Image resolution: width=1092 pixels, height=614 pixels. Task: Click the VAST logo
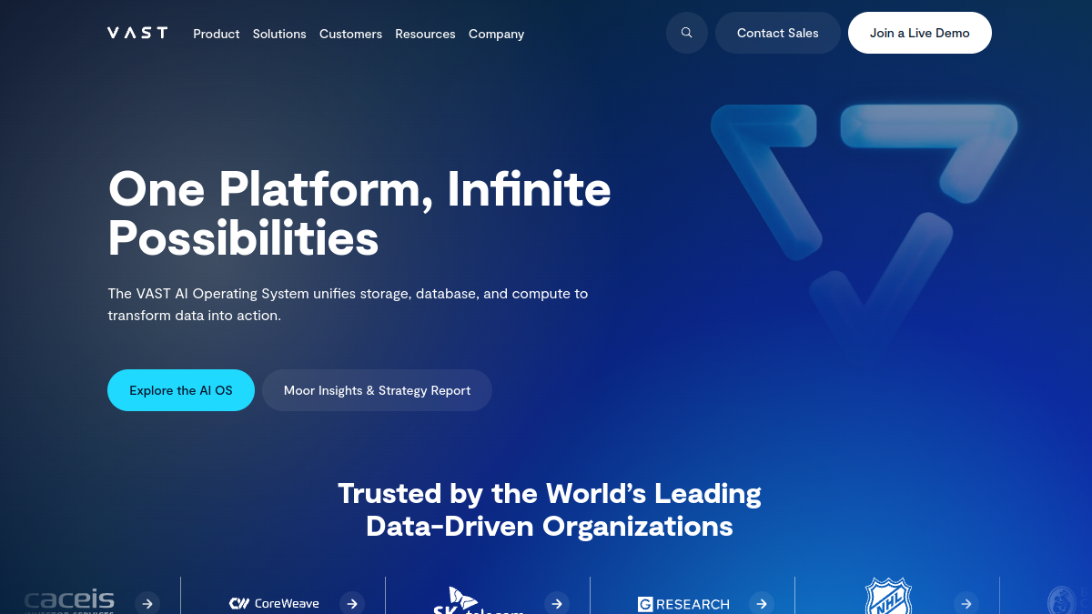[x=137, y=33]
